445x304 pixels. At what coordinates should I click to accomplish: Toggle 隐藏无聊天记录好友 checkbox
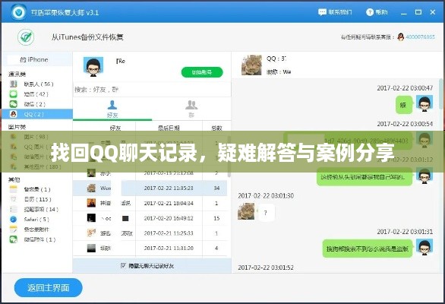coord(123,266)
